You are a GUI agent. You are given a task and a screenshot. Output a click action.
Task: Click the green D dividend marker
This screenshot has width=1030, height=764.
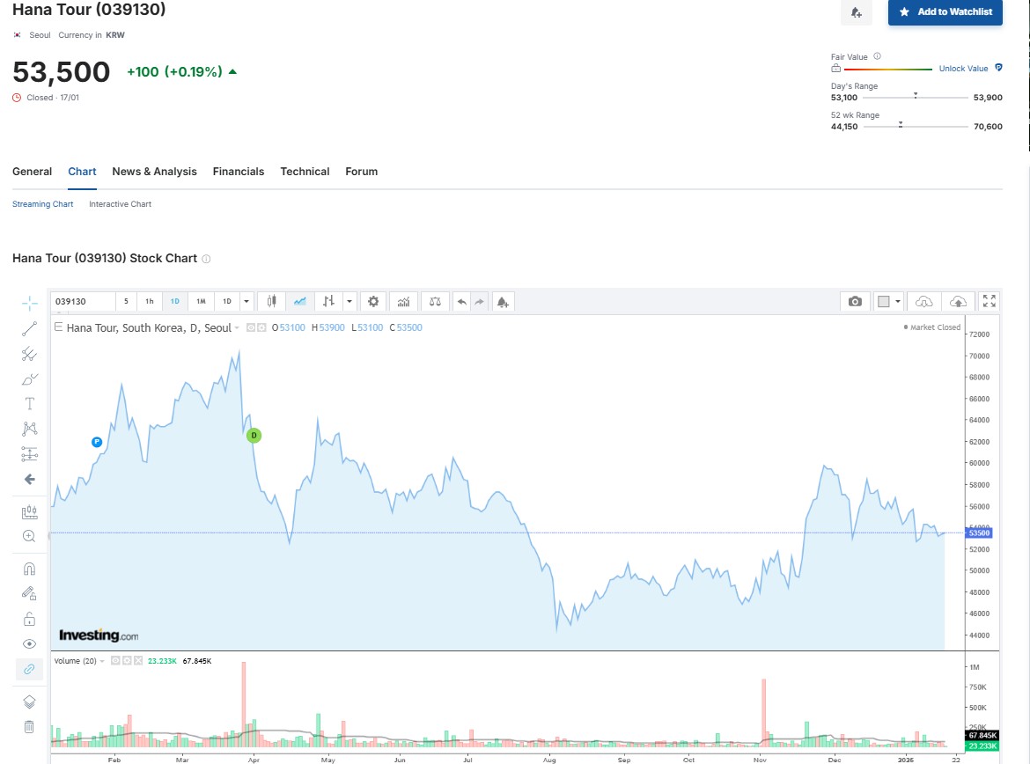[254, 436]
